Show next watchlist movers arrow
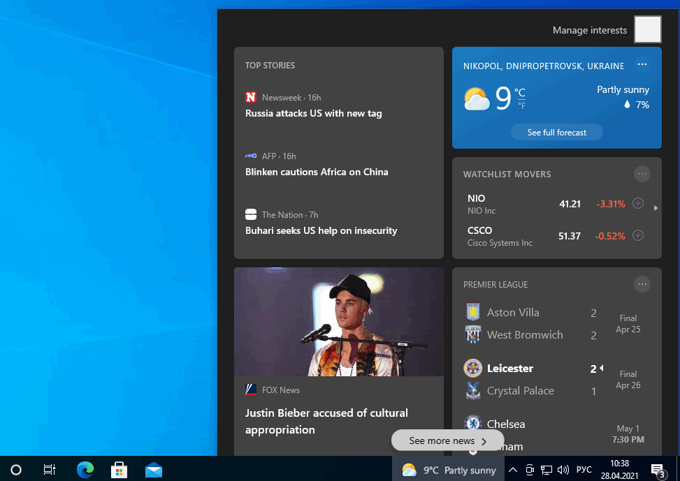Viewport: 680px width, 481px height. (656, 208)
